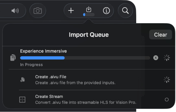Image resolution: width=176 pixels, height=112 pixels.
Task: Click the speaker volume icon
Action: (x=15, y=11)
